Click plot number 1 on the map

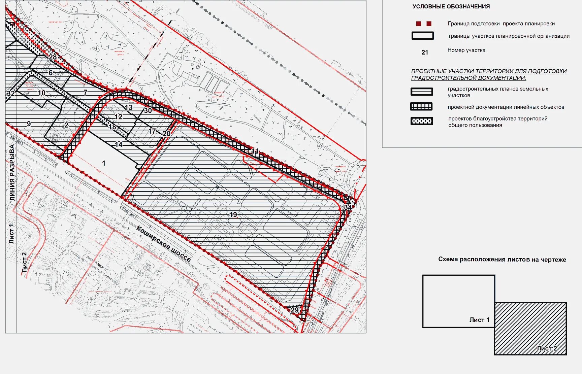104,163
